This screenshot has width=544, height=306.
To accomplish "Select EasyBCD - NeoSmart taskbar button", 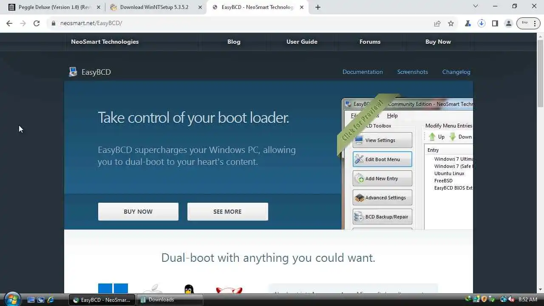I will click(102, 300).
